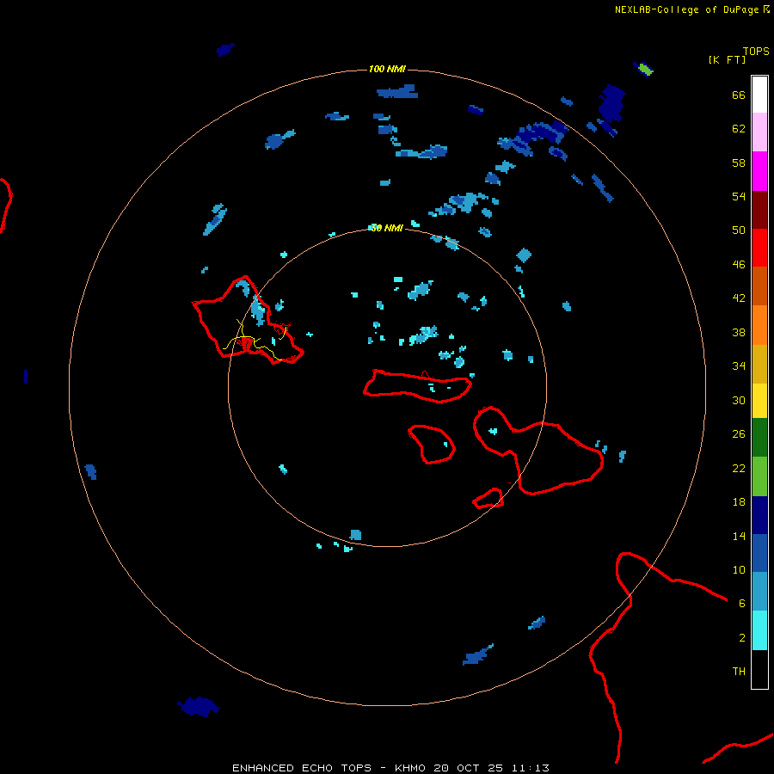Image resolution: width=774 pixels, height=774 pixels.
Task: Select the light pink legend swatch near 62
Action: point(759,132)
